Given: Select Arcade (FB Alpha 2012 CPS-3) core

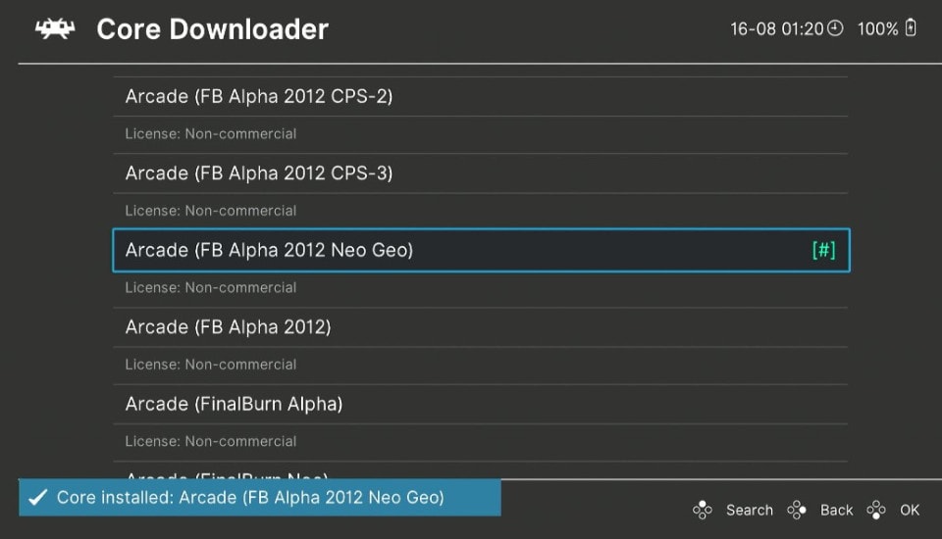Looking at the screenshot, I should pos(481,172).
